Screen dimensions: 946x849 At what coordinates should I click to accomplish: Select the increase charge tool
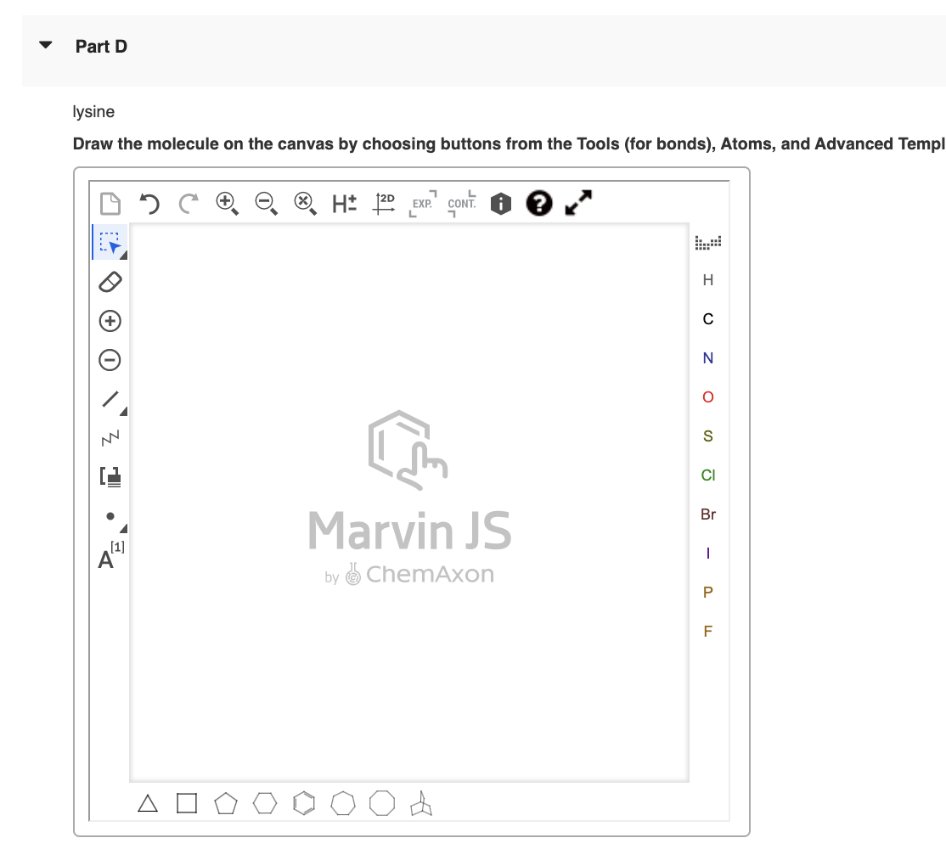click(110, 321)
